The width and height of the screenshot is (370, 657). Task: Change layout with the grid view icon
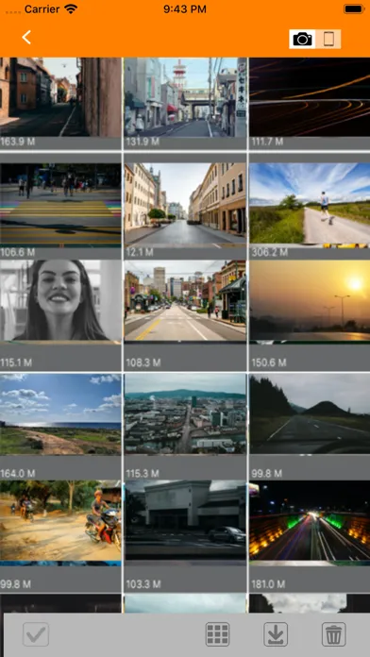coord(217,634)
